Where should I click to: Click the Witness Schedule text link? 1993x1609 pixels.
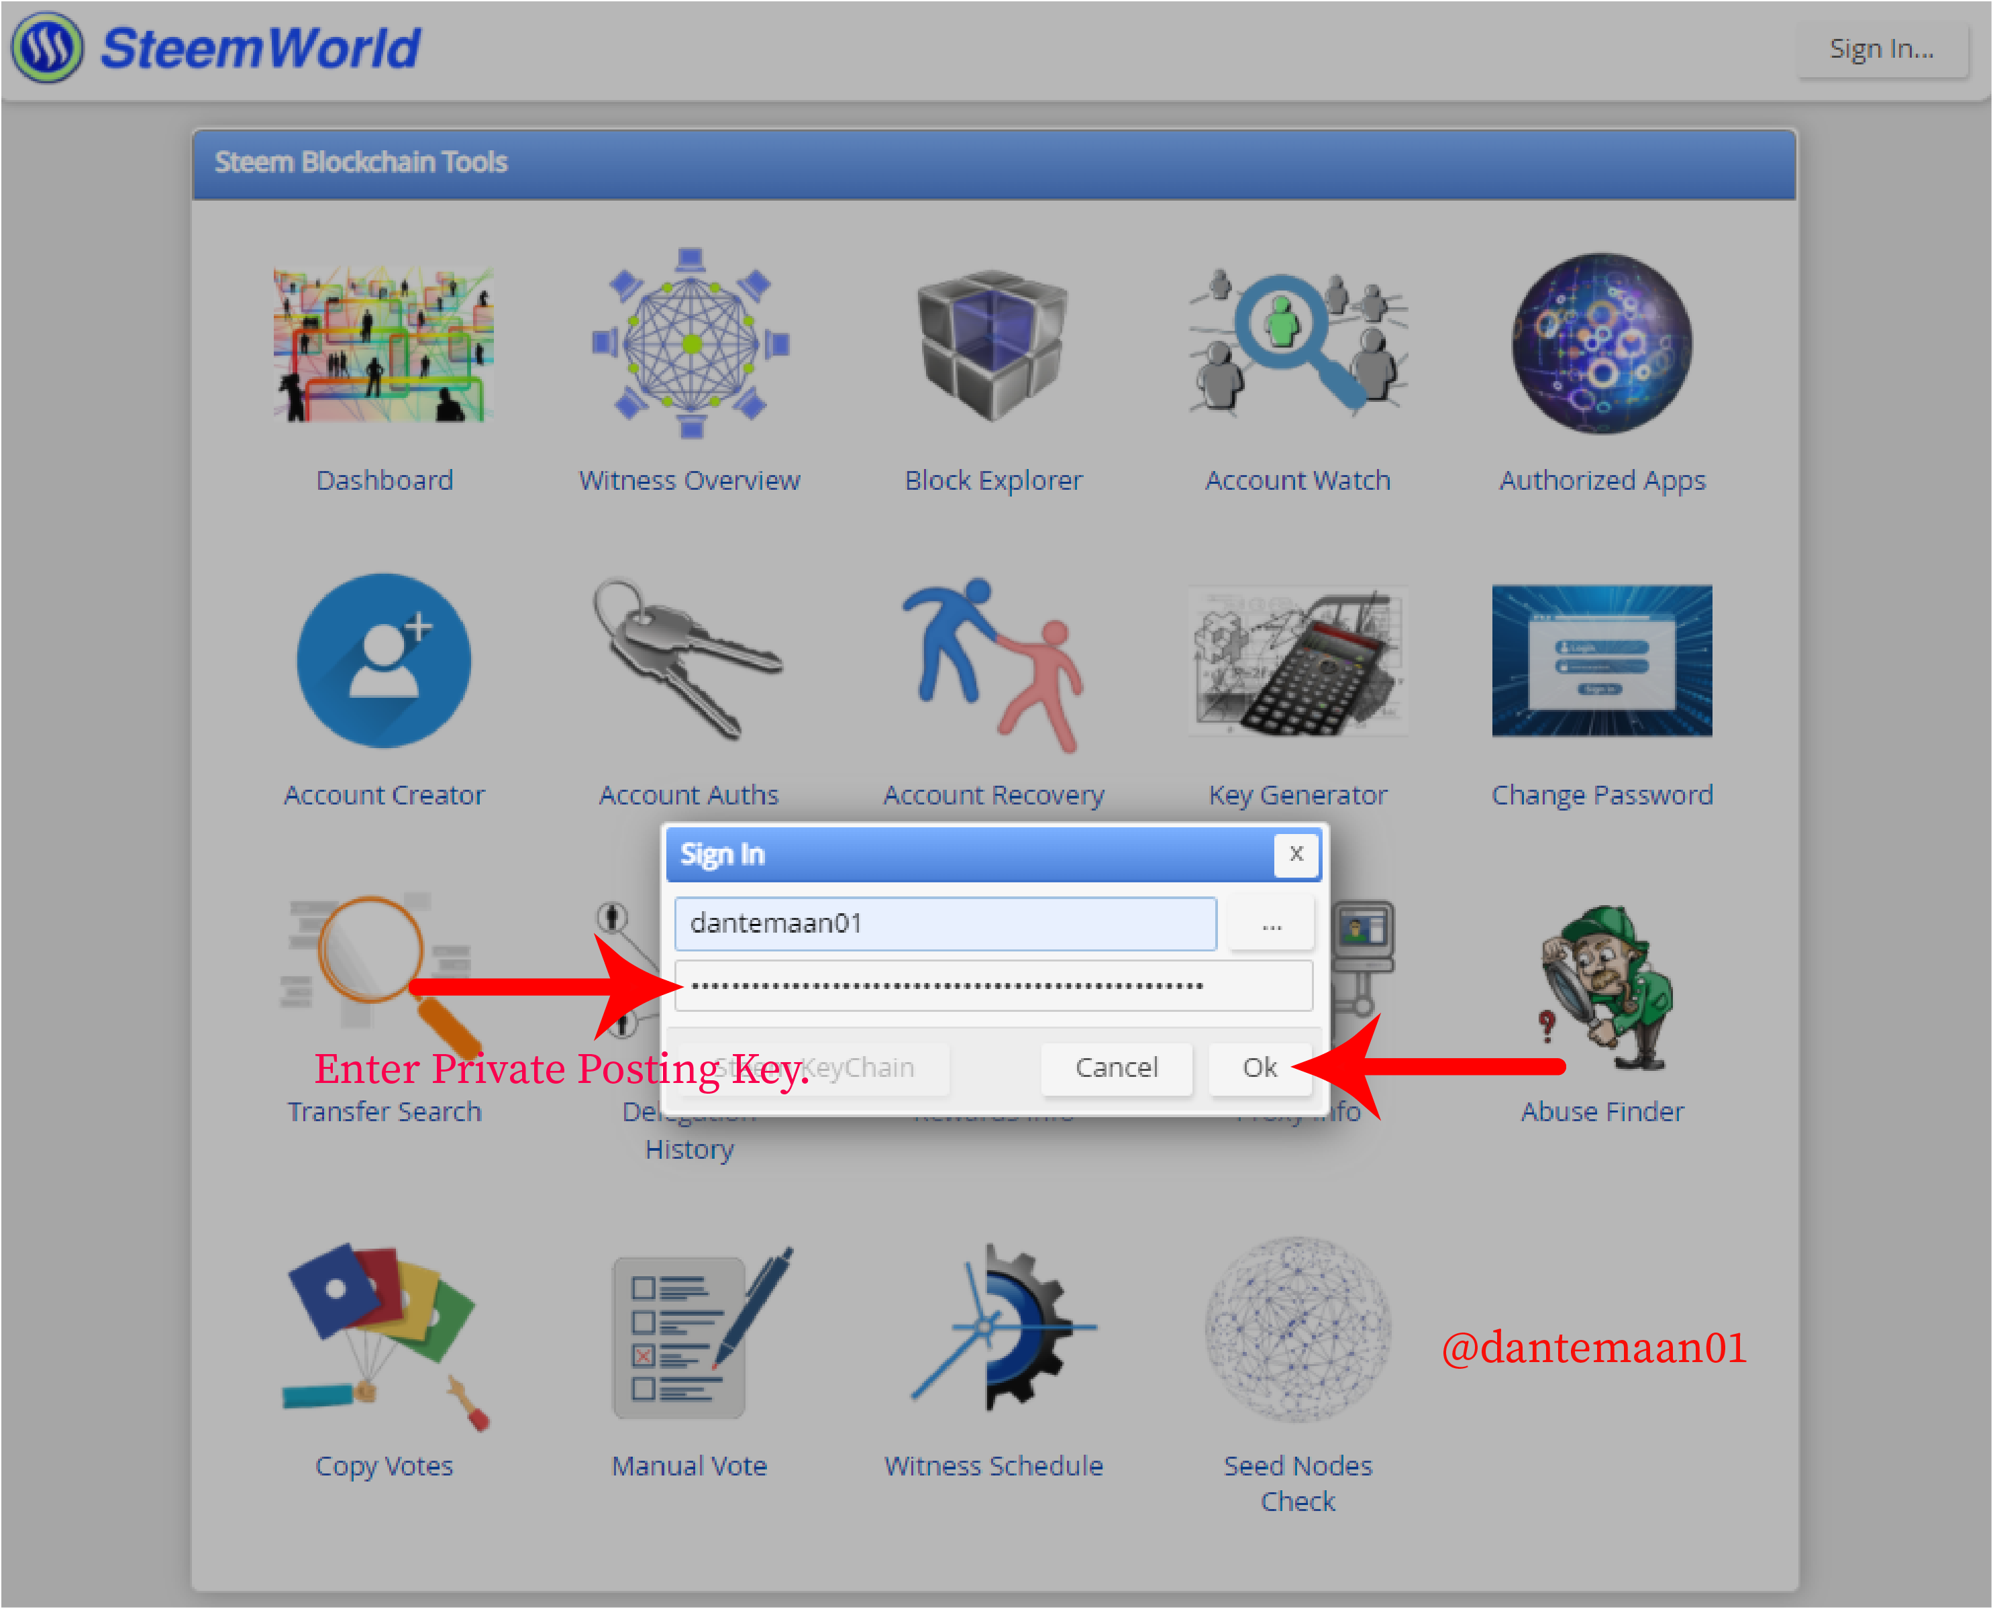point(994,1466)
